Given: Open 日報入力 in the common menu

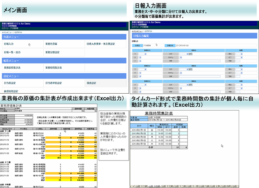Looking at the screenshot, I should click(9, 44).
